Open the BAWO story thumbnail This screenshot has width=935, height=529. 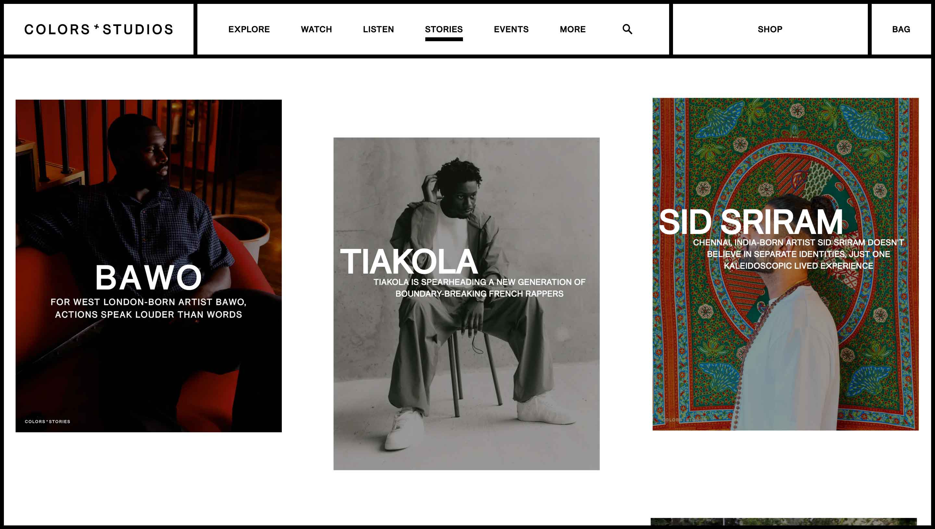click(x=148, y=265)
